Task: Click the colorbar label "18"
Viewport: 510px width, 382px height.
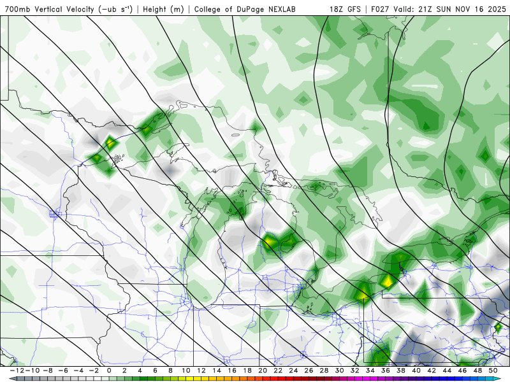Action: (247, 371)
